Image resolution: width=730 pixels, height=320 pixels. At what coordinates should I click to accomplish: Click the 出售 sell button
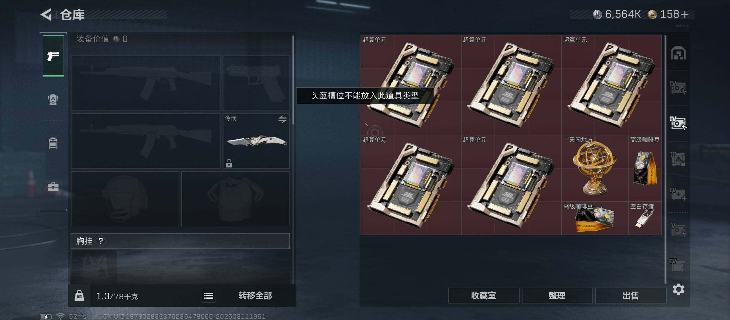coord(631,295)
